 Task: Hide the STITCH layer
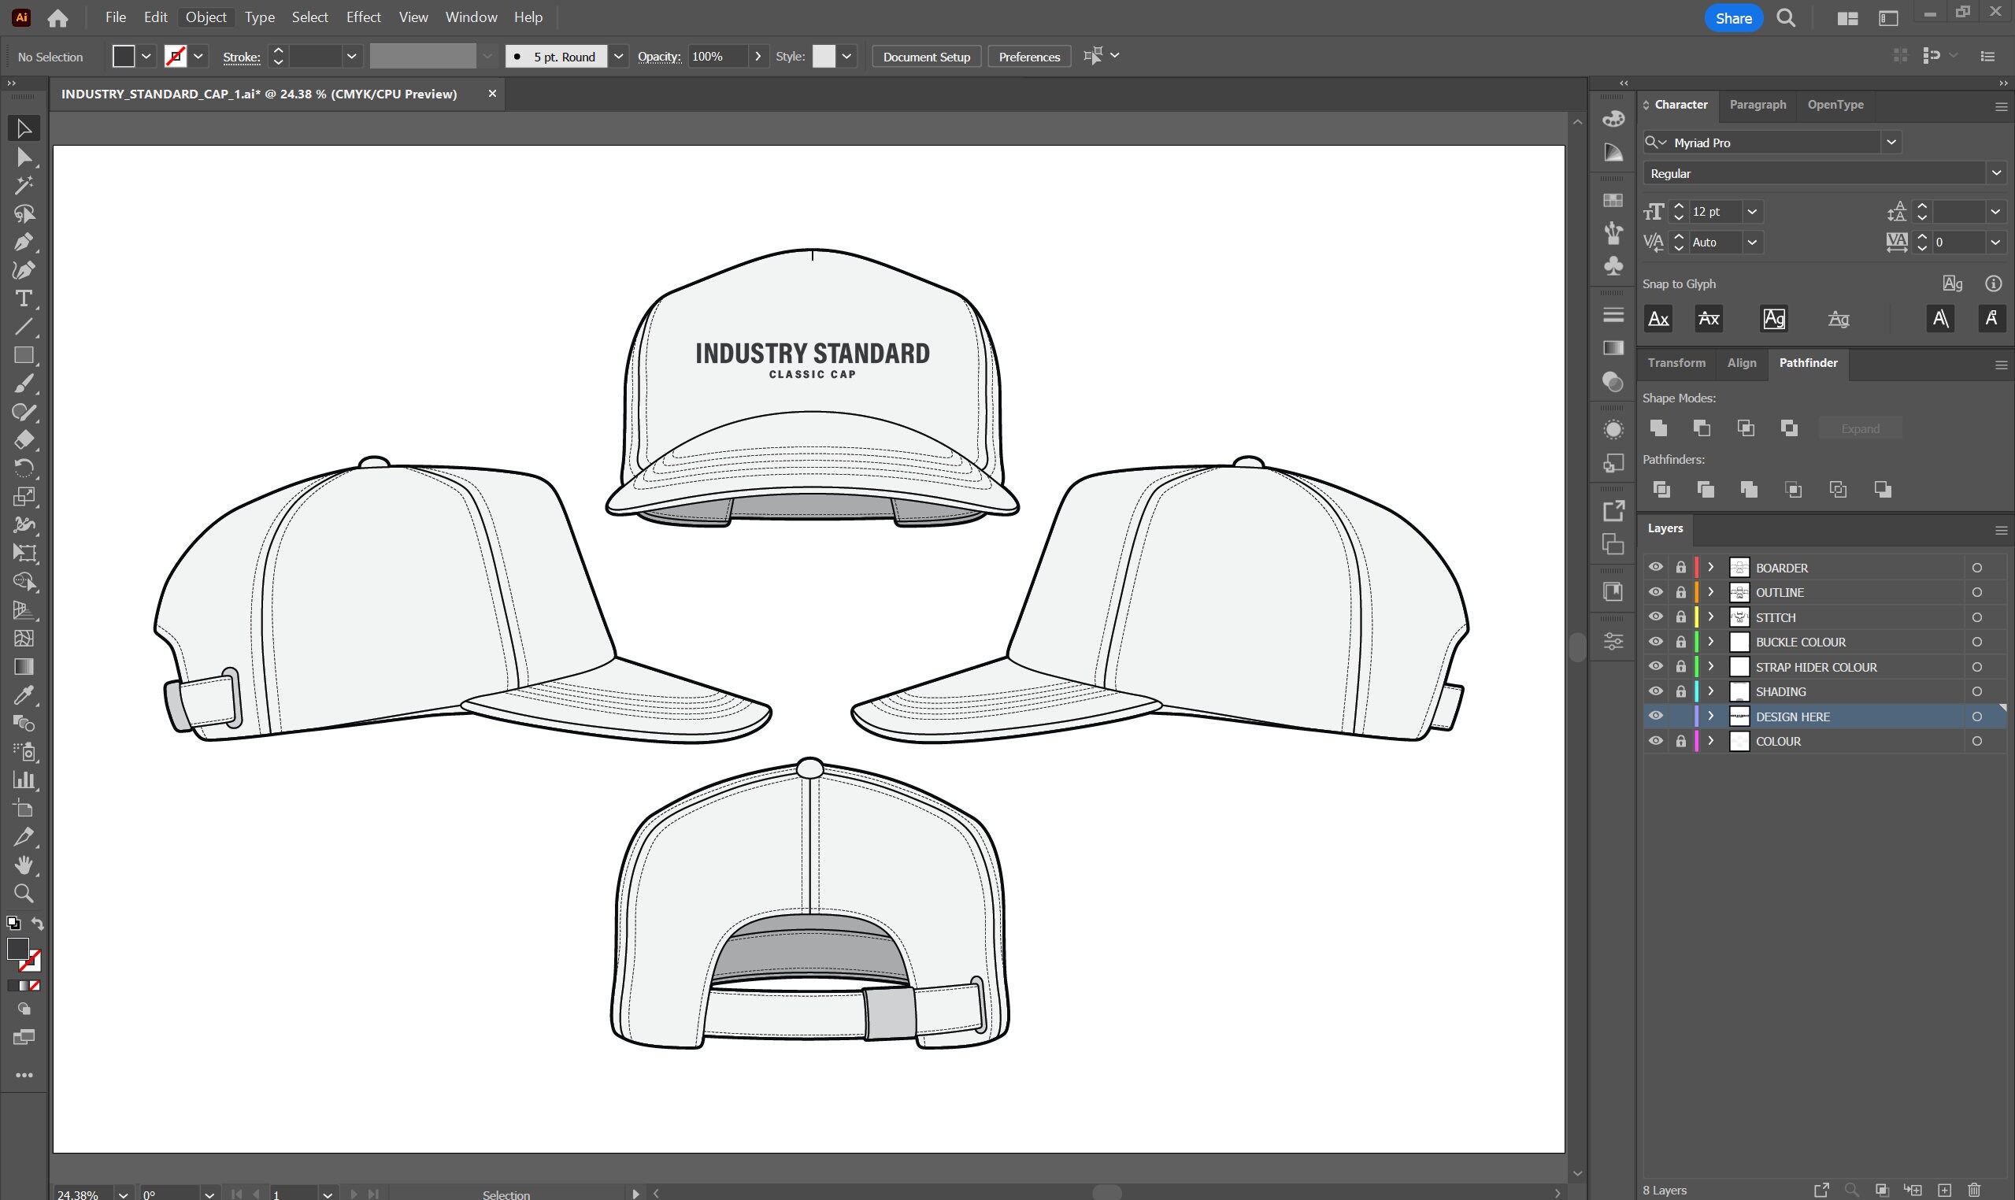[1656, 617]
